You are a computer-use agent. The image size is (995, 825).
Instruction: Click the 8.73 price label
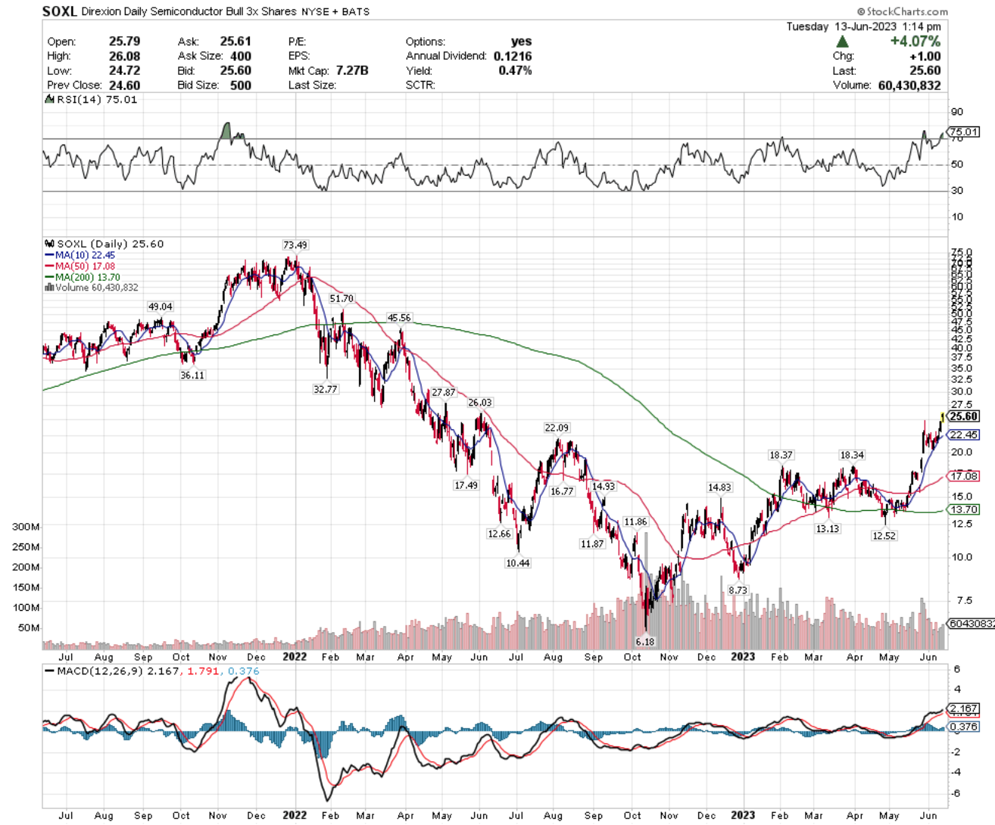click(x=738, y=590)
